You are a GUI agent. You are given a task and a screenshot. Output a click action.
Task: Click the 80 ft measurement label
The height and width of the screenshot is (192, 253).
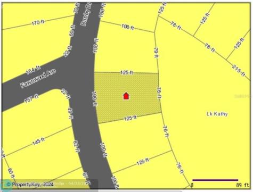11,173
